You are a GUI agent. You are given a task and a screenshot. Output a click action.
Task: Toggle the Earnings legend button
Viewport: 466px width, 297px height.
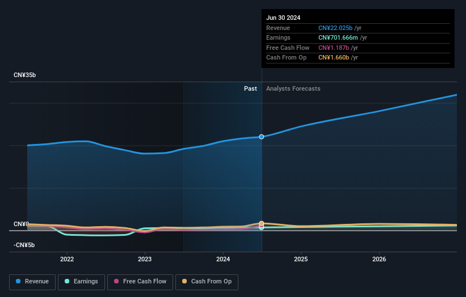tap(81, 282)
